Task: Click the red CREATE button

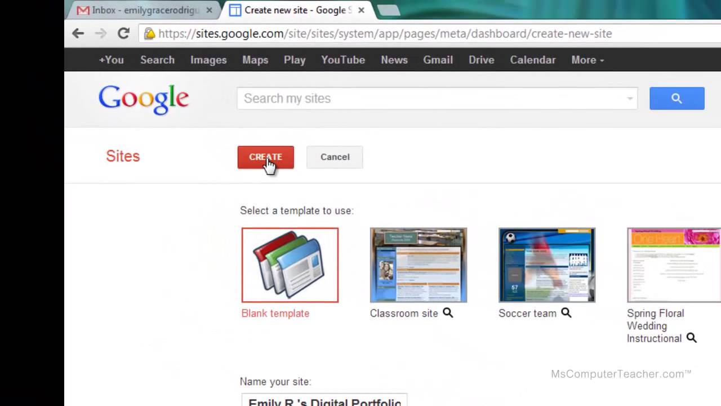Action: tap(265, 157)
